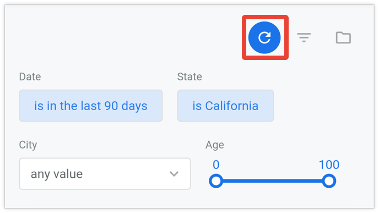Click the Age slider minimum handle
379x213 pixels.
click(216, 181)
